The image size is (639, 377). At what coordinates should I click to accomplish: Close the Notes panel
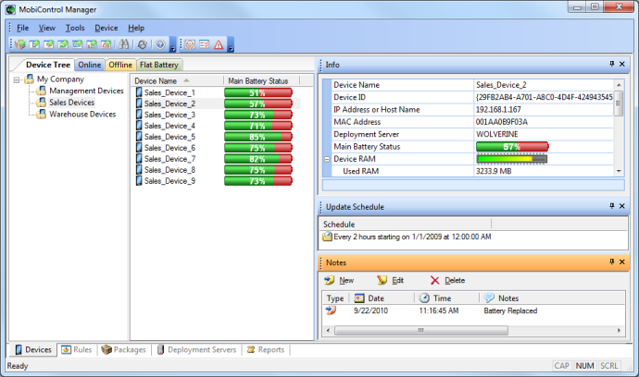(622, 261)
